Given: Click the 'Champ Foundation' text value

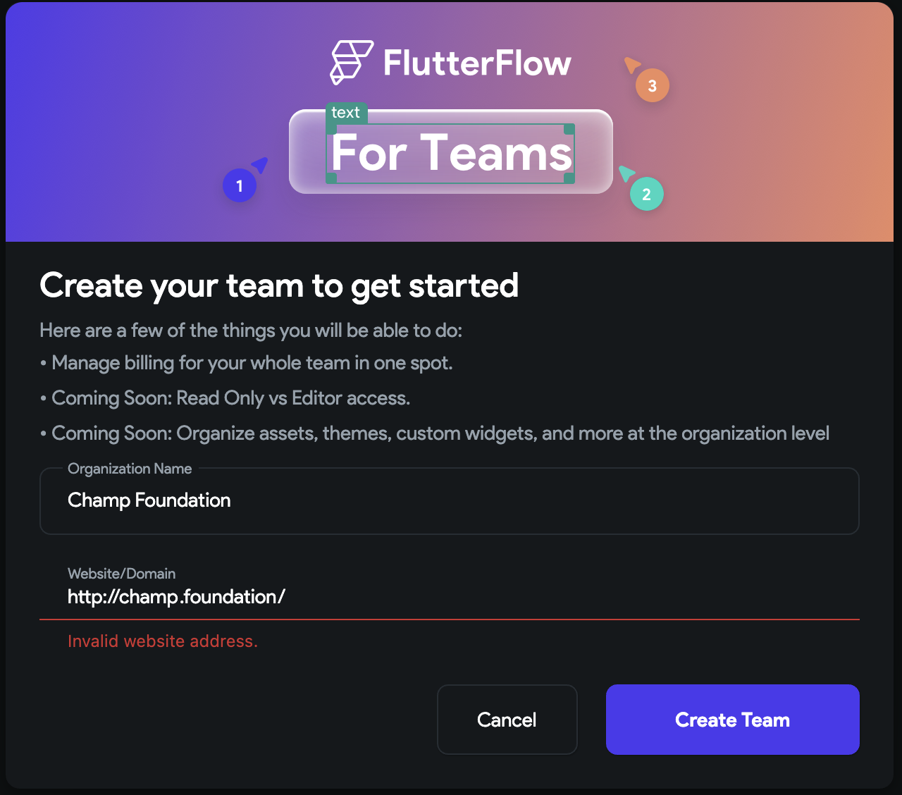Looking at the screenshot, I should click(149, 500).
